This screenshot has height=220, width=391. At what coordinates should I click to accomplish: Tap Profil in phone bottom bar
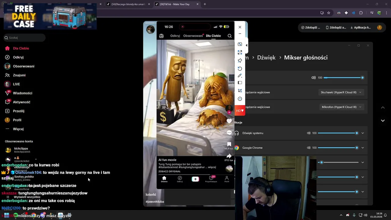coord(227,179)
